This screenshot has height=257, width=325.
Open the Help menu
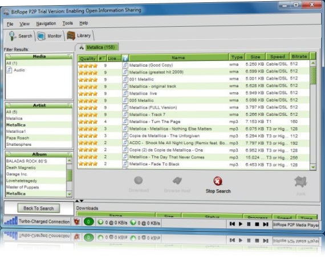tap(84, 23)
